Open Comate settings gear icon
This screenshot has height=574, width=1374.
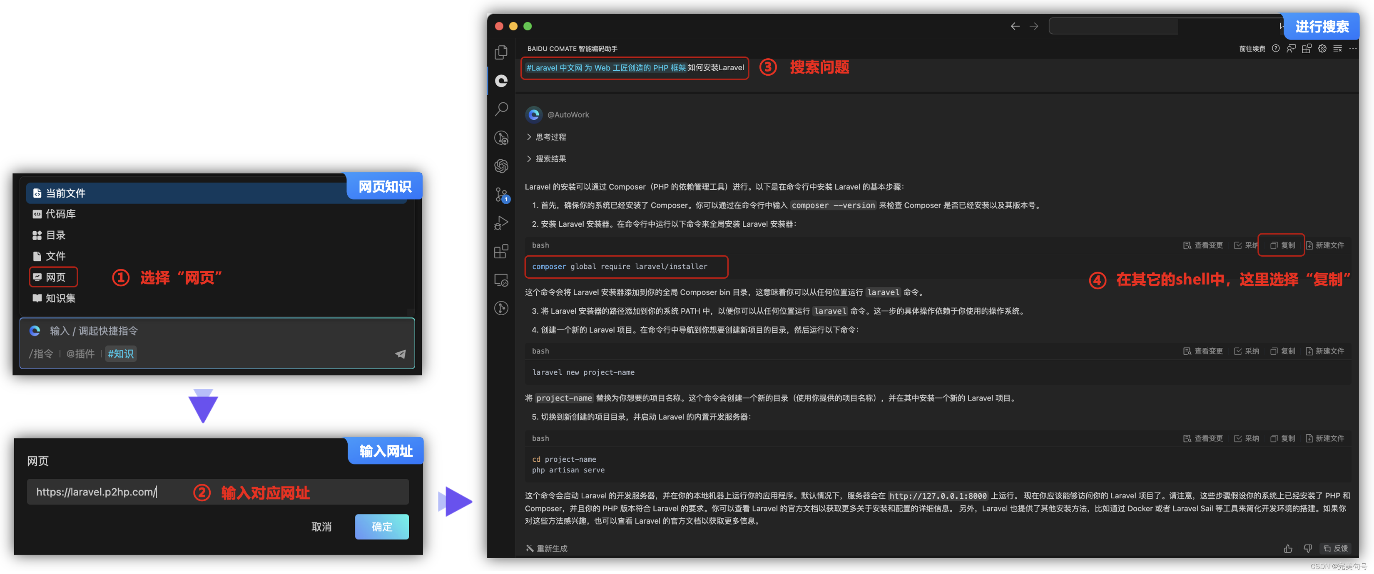[x=1322, y=49]
